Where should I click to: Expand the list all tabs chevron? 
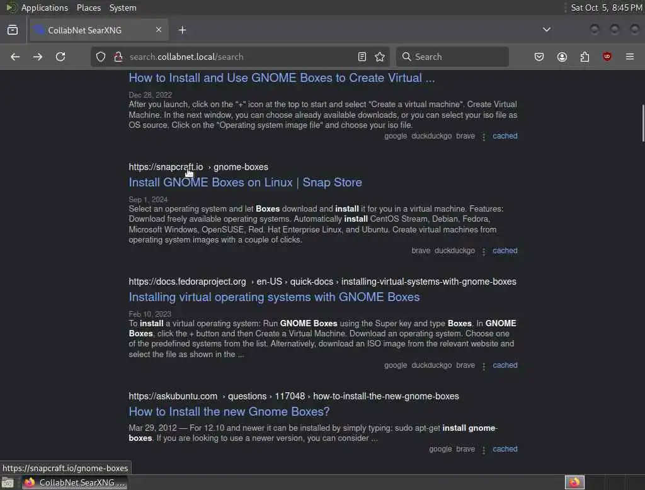[x=546, y=30]
